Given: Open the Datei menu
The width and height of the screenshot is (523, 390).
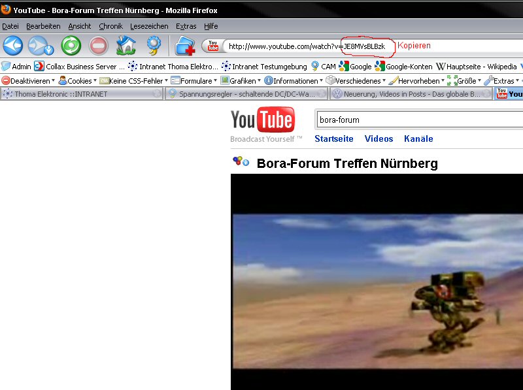Looking at the screenshot, I should click(x=10, y=26).
